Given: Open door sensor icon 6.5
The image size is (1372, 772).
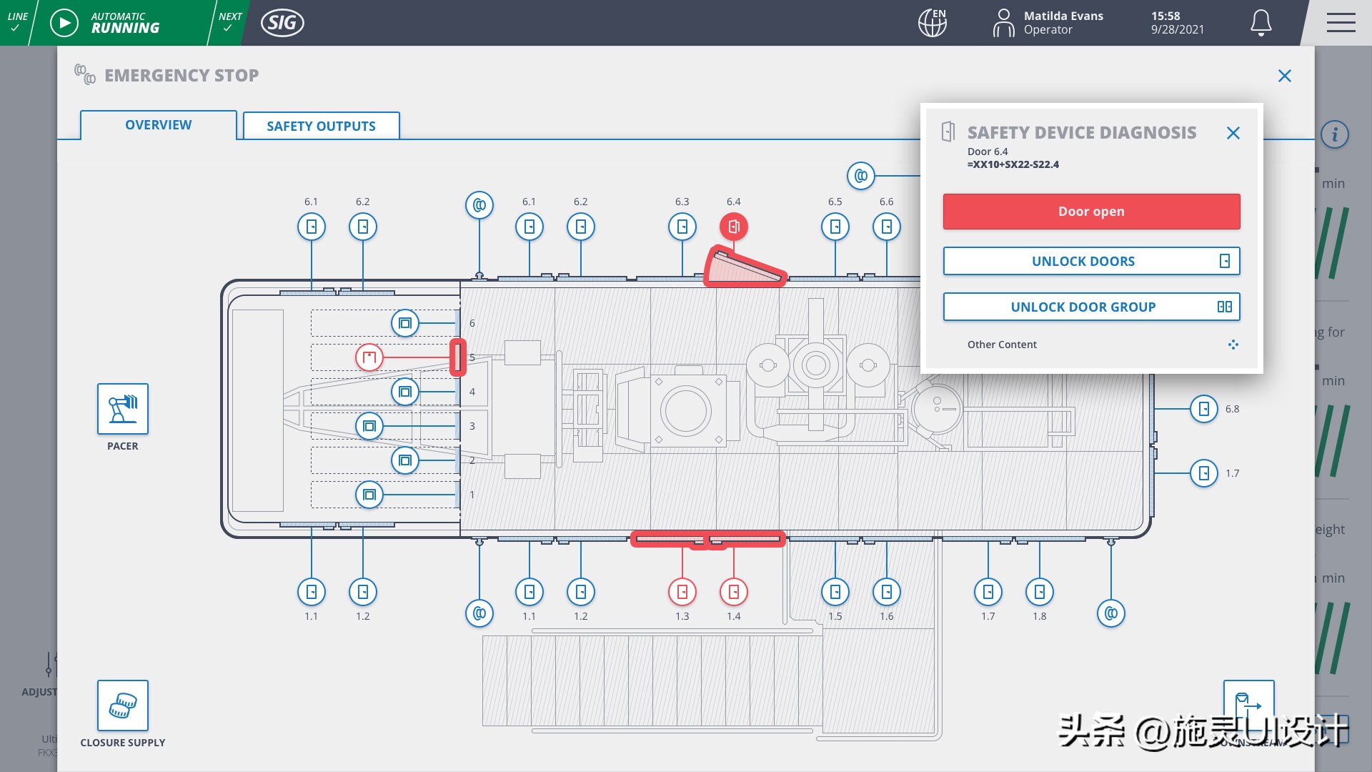Looking at the screenshot, I should [835, 226].
